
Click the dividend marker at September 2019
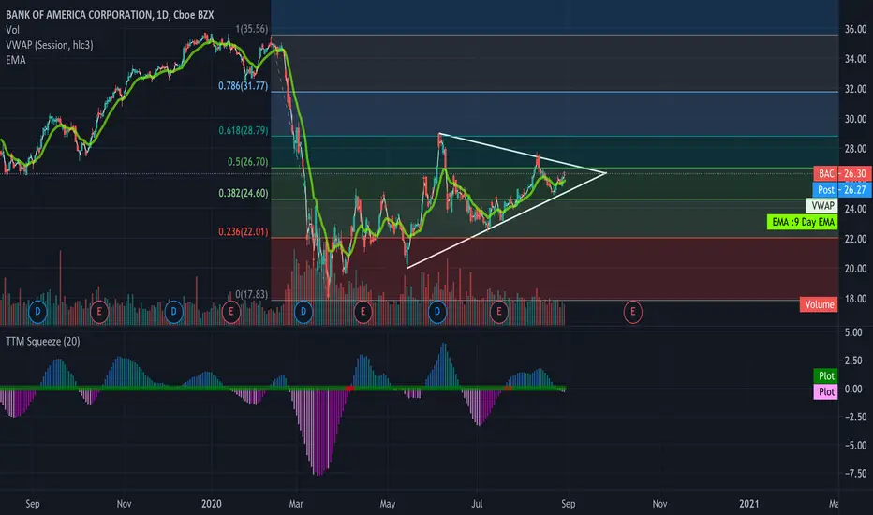tap(37, 311)
